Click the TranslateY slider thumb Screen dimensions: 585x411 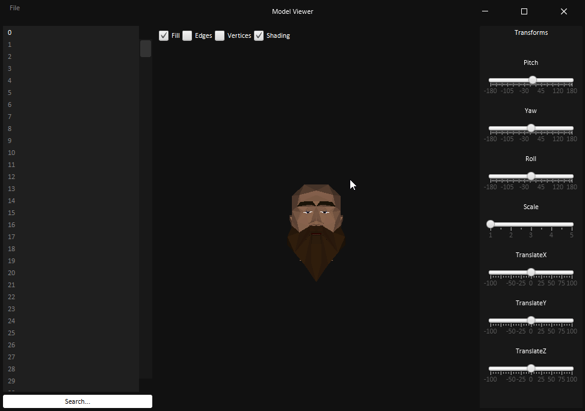[x=531, y=321]
